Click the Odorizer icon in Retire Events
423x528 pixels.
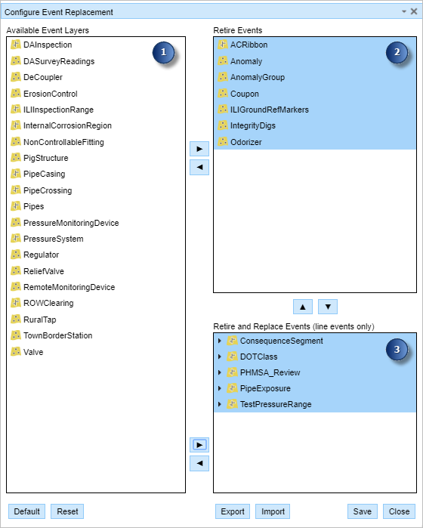pos(222,141)
